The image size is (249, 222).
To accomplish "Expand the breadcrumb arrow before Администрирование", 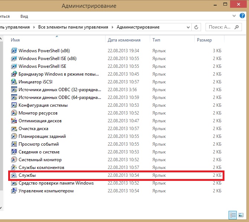I will point(113,27).
